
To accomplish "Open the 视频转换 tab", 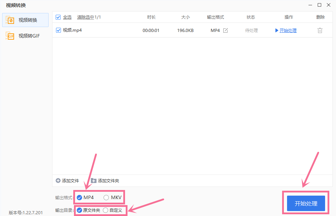I will pyautogui.click(x=27, y=20).
